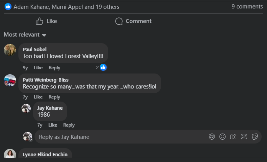Click the blue like reaction icon on Paul's comment
This screenshot has width=267, height=162.
tap(103, 67)
